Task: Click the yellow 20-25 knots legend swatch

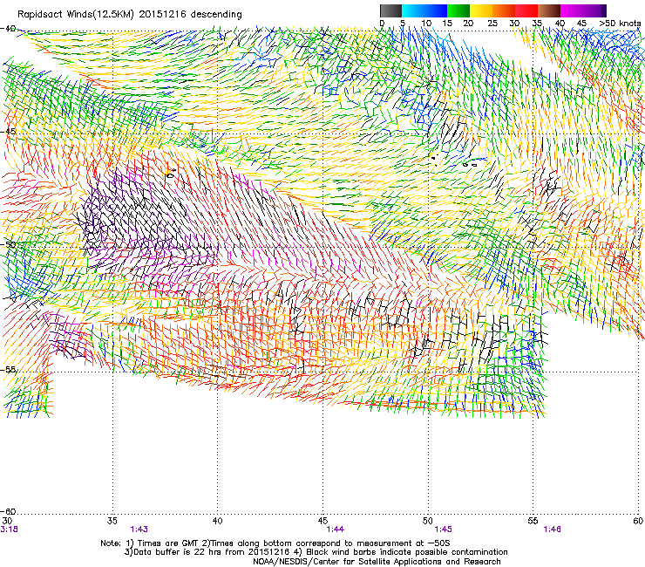Action: tap(481, 10)
